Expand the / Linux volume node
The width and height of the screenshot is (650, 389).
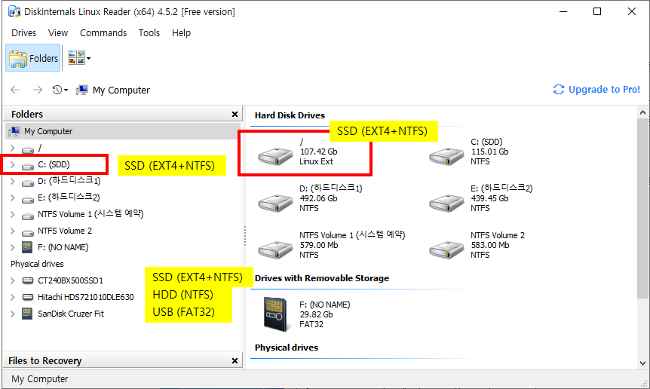click(12, 149)
